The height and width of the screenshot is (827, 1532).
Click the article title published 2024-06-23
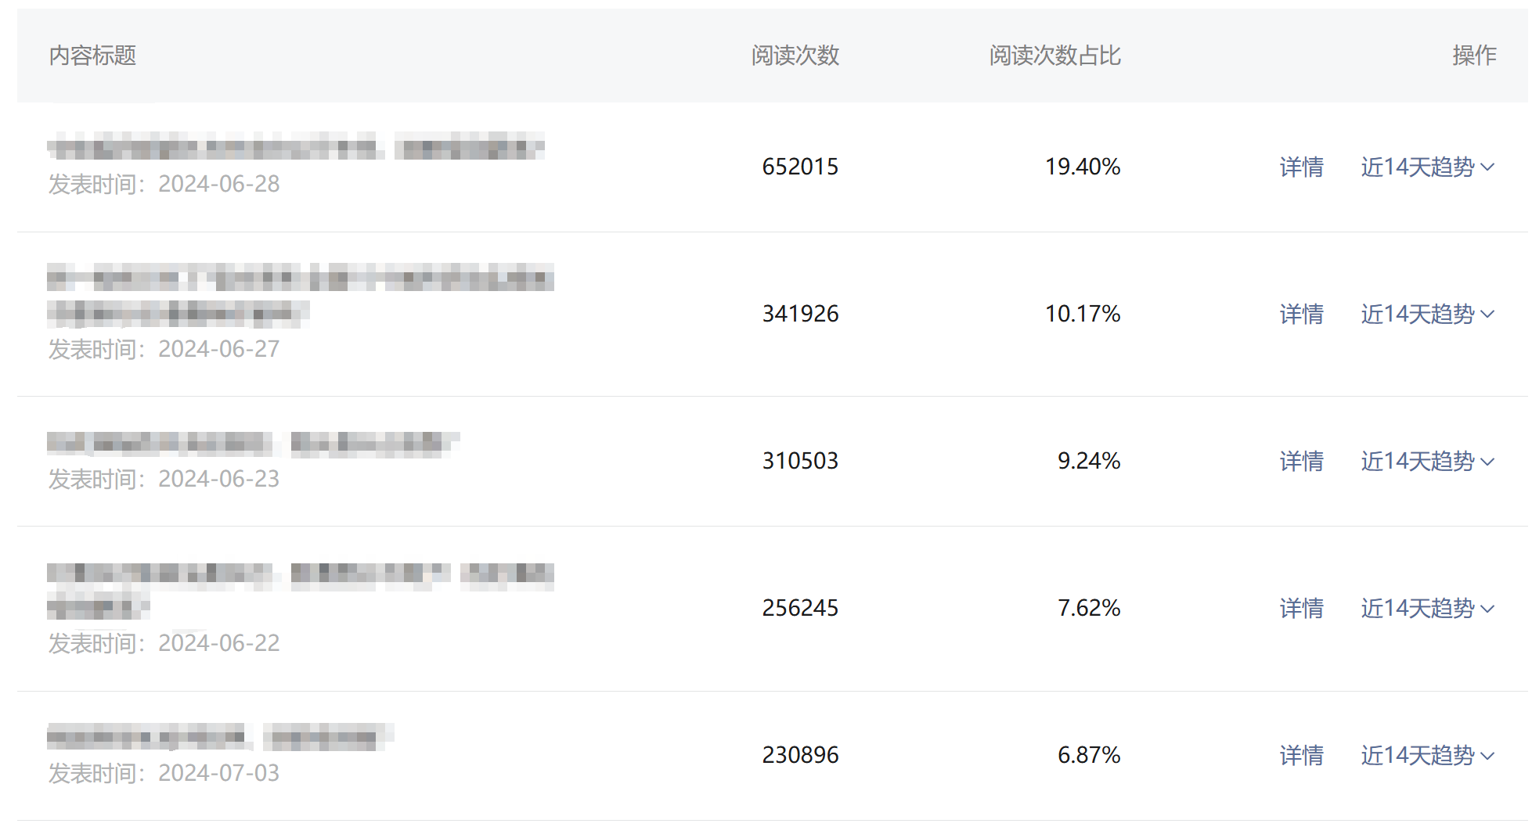point(252,444)
